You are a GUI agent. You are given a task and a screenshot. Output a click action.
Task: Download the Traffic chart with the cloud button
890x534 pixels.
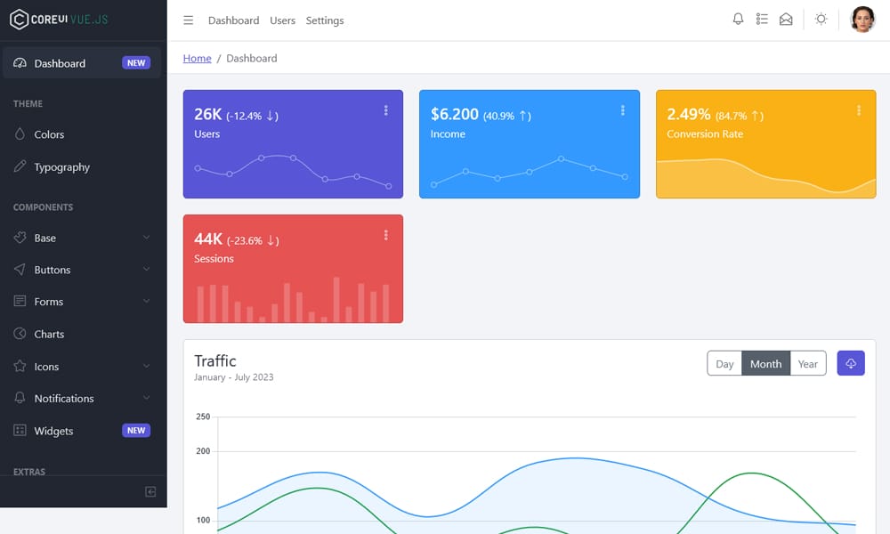point(850,363)
